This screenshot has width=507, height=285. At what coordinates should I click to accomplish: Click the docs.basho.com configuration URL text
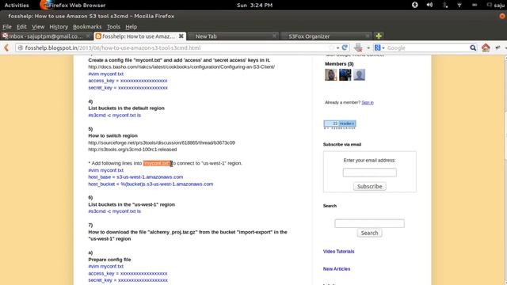(x=181, y=66)
